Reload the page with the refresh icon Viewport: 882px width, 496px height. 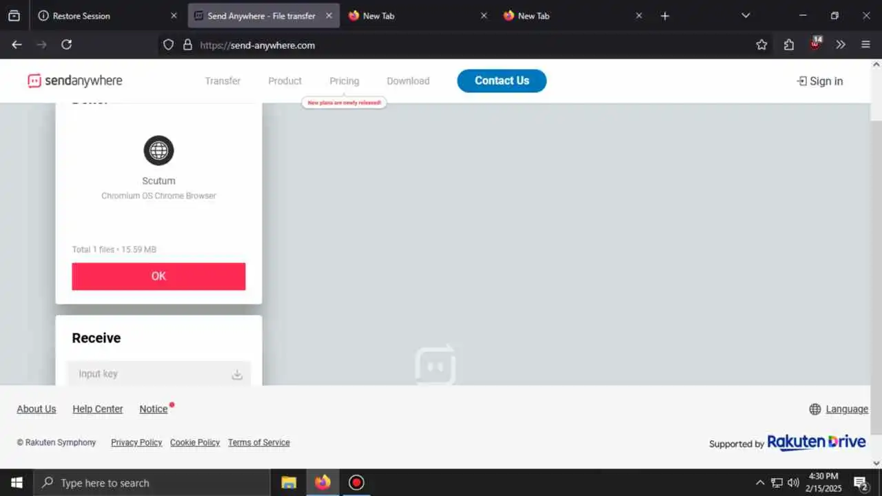pyautogui.click(x=66, y=45)
